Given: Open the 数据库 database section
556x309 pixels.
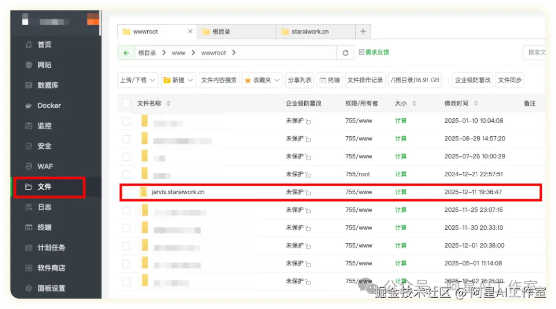Looking at the screenshot, I should [x=48, y=85].
